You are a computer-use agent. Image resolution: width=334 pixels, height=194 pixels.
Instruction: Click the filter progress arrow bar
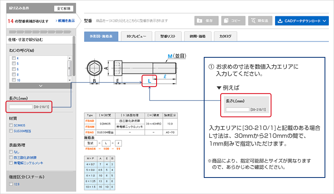(x=40, y=32)
